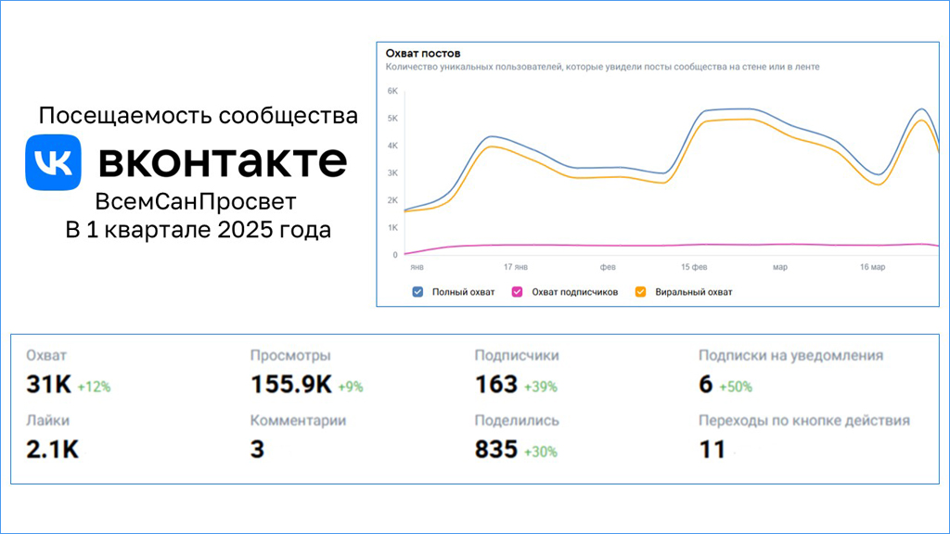
Task: Click the Комментарии count of 3
Action: tap(258, 450)
